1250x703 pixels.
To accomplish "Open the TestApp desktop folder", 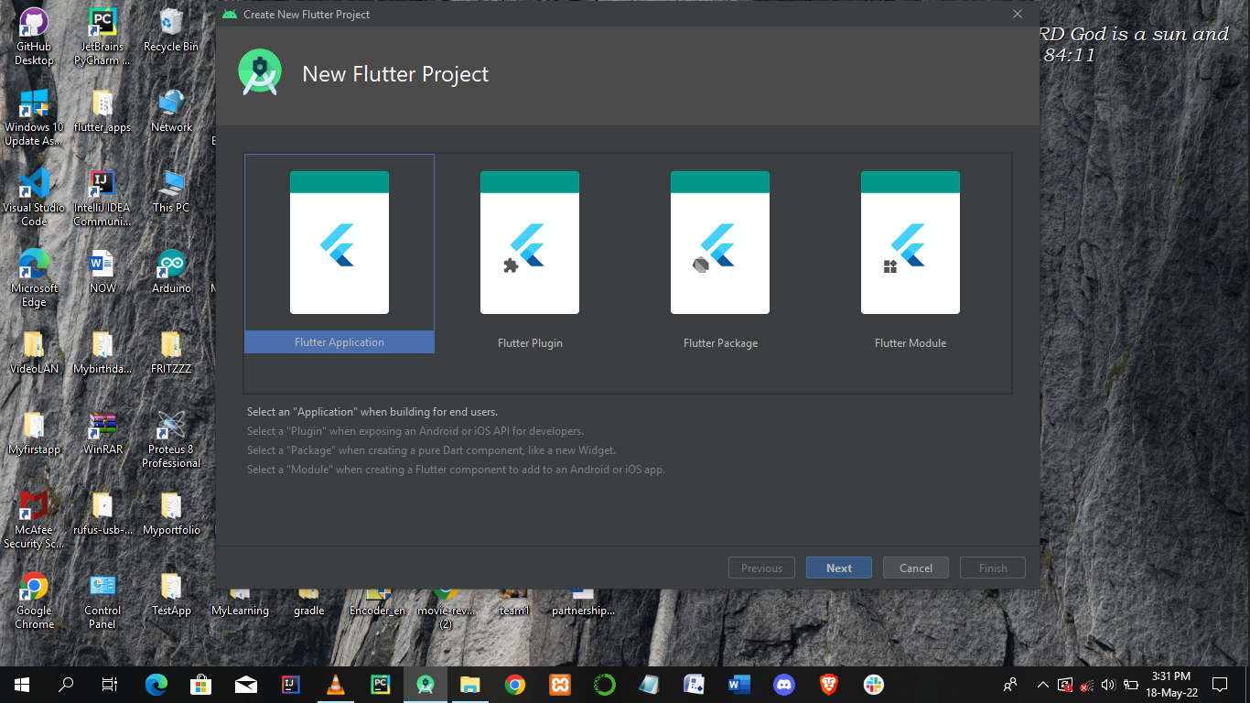I will [x=171, y=595].
